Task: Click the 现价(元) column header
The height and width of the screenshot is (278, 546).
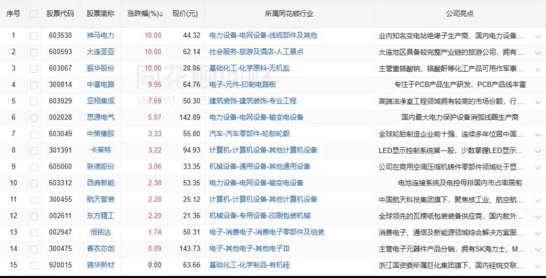Action: (185, 14)
